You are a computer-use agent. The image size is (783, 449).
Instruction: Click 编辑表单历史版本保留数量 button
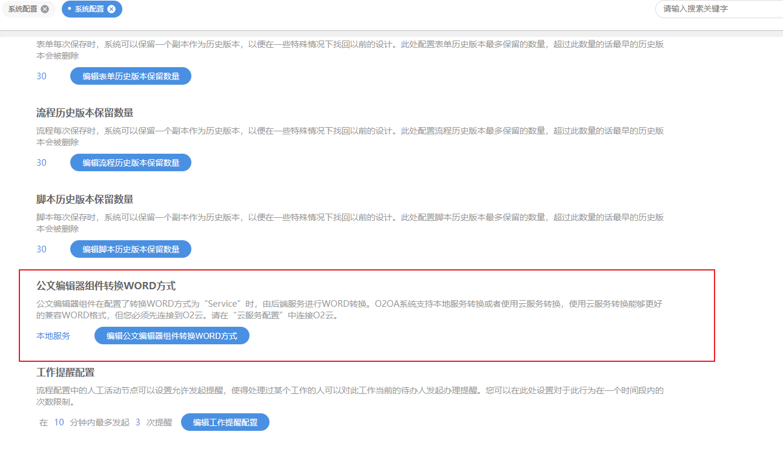tap(131, 76)
